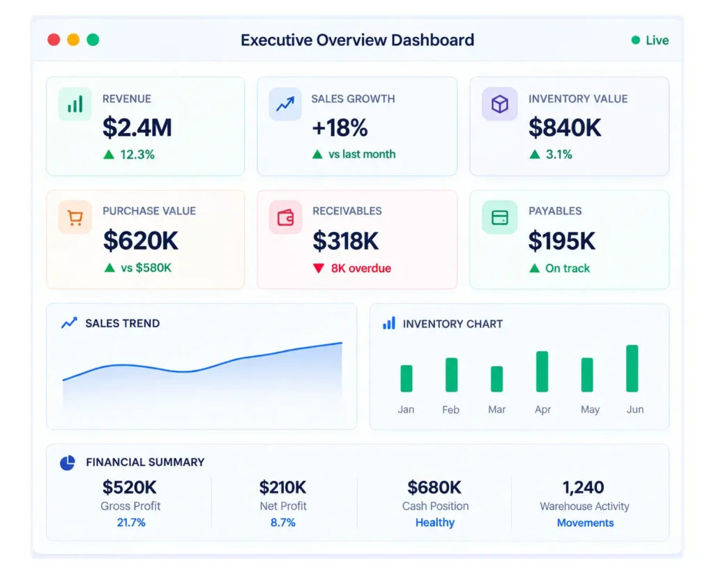Image resolution: width=714 pixels, height=588 pixels.
Task: Select the May inventory bar
Action: coord(587,375)
